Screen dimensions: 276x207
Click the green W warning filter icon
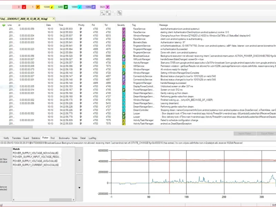tap(66, 7)
